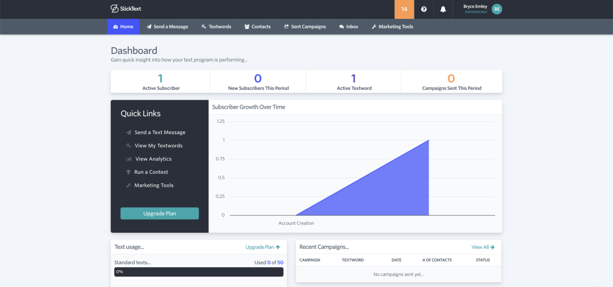Click the CAMPAIGN column header
Image resolution: width=613 pixels, height=287 pixels.
(x=310, y=260)
